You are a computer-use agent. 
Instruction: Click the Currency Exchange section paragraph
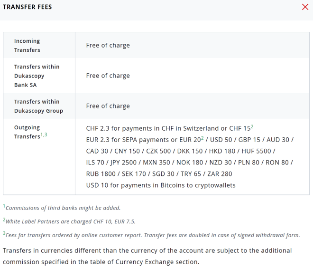(147, 256)
